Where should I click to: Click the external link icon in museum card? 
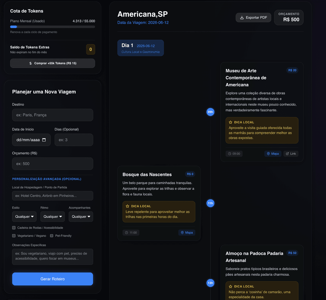(287, 154)
